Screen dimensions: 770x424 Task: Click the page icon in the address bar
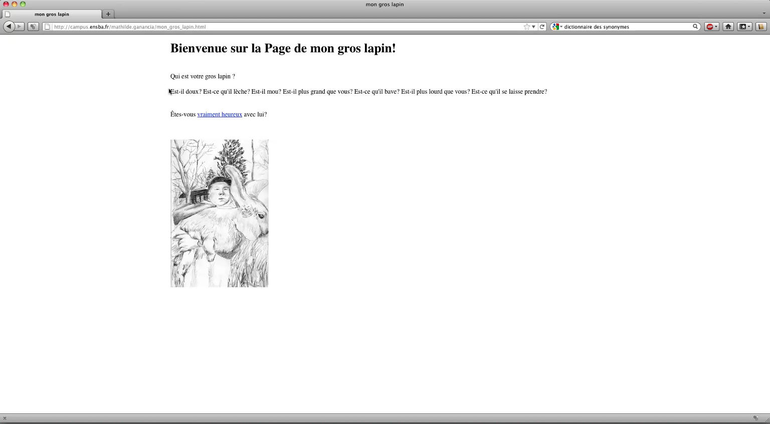pyautogui.click(x=47, y=27)
